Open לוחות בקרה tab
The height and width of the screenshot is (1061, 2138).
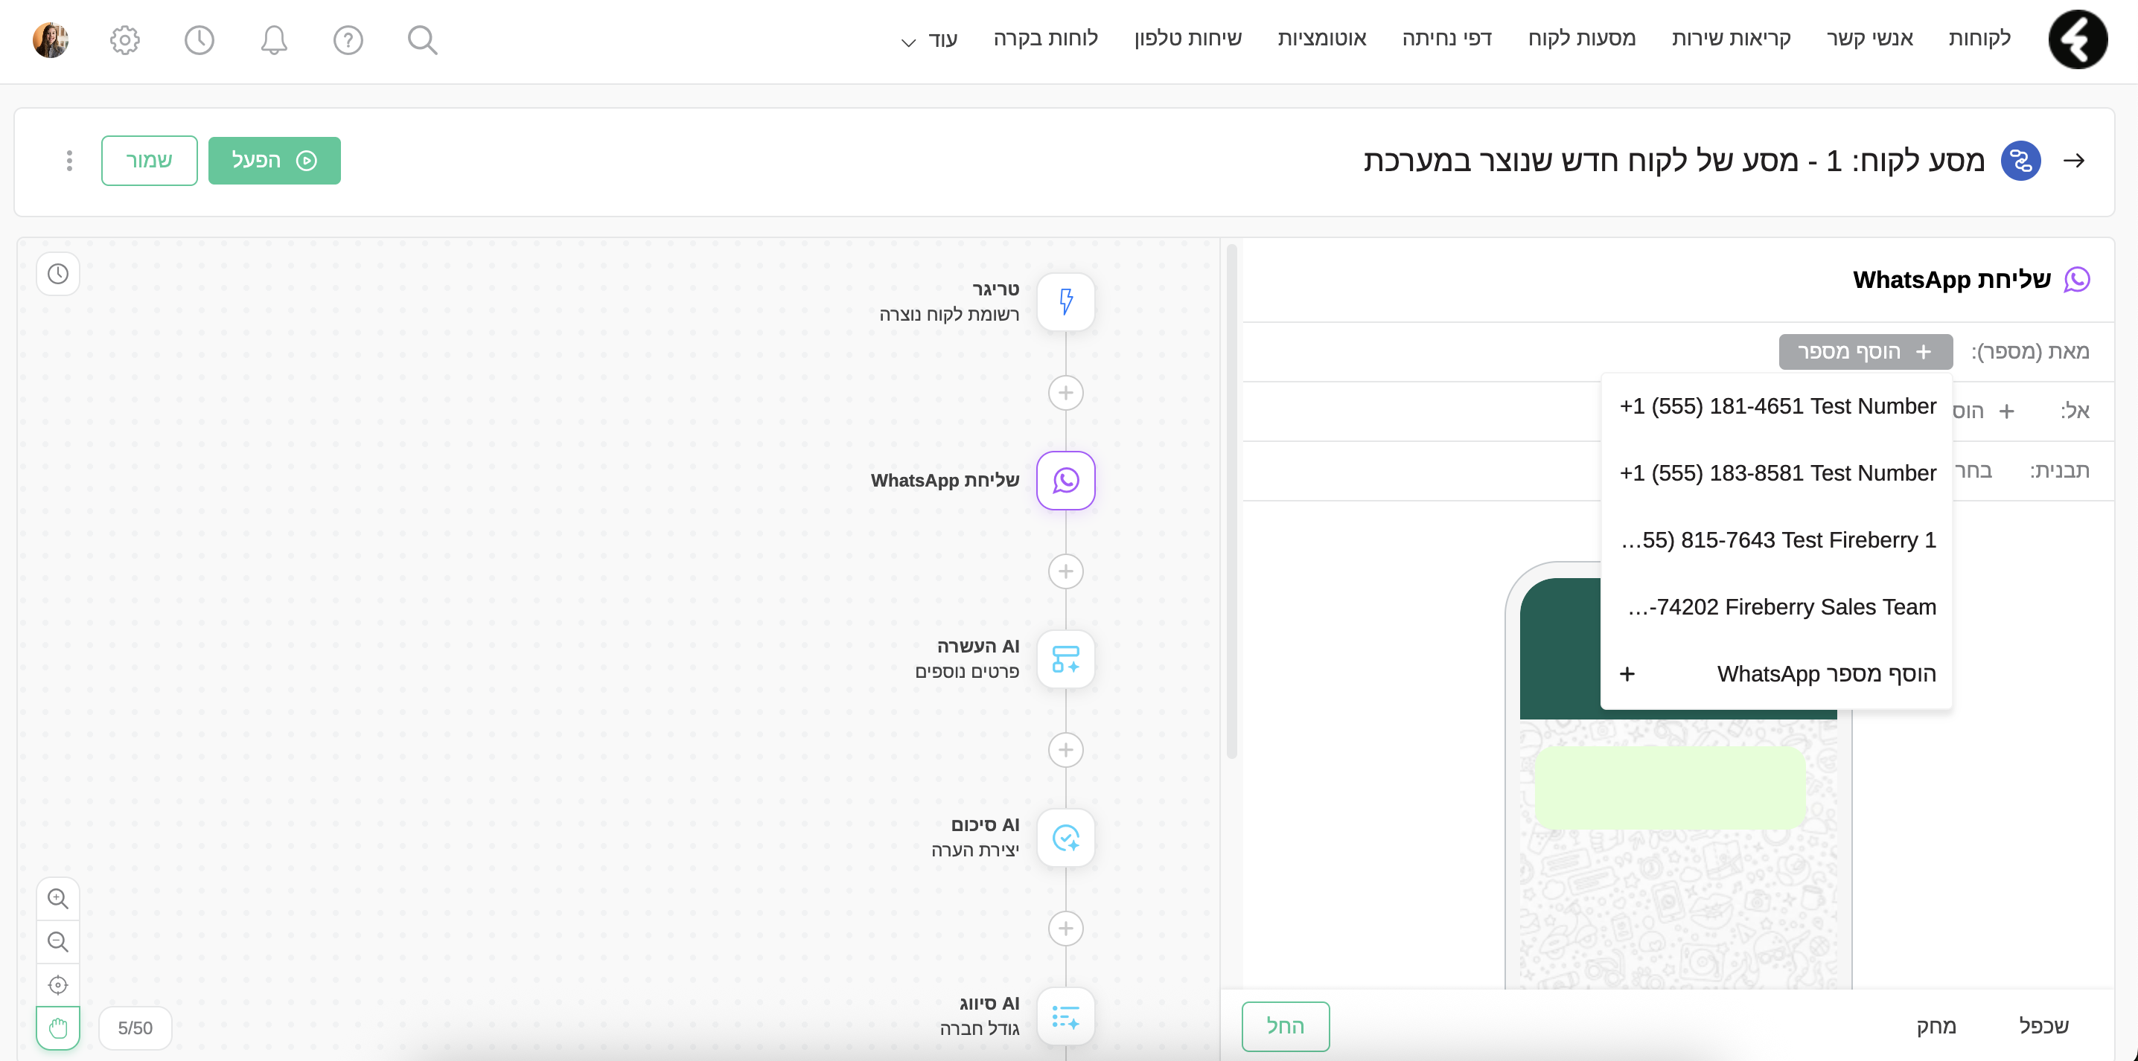(1046, 38)
